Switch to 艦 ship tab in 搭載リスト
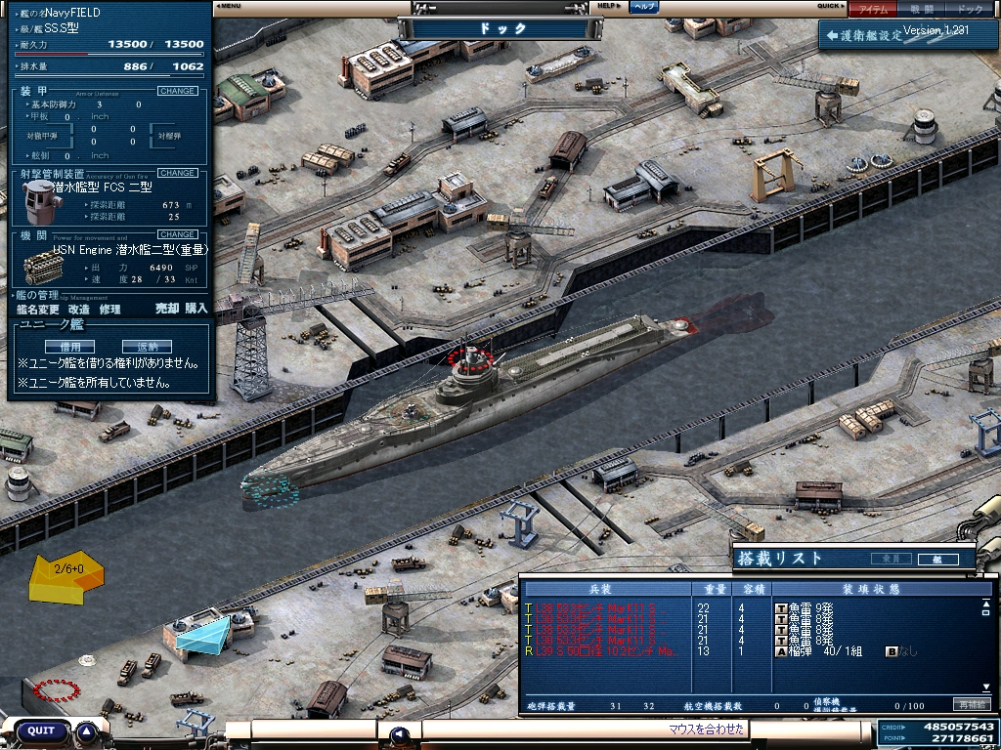 (937, 560)
